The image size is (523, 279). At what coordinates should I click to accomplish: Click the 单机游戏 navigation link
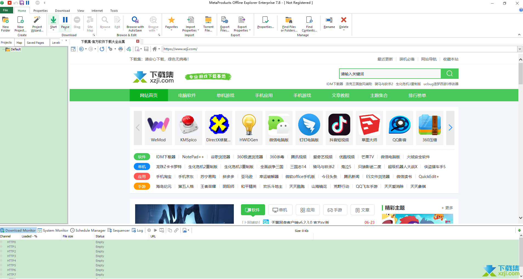click(x=225, y=95)
